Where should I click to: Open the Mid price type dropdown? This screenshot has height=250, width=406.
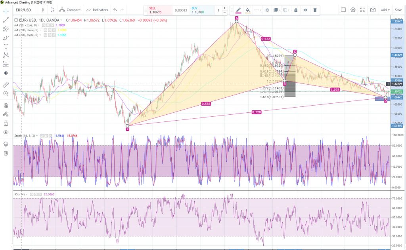[385, 10]
